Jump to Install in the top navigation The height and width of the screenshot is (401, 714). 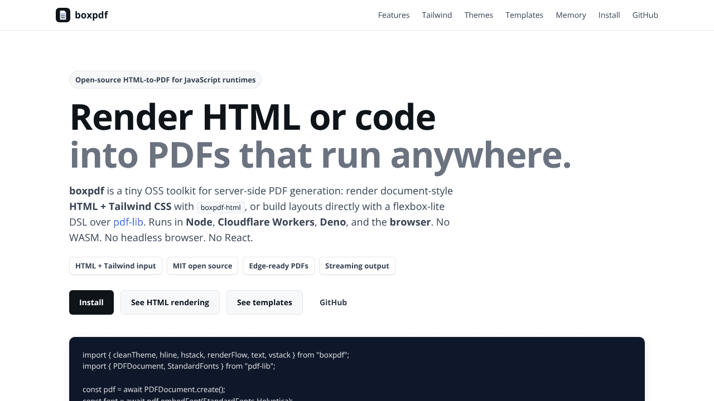click(609, 15)
